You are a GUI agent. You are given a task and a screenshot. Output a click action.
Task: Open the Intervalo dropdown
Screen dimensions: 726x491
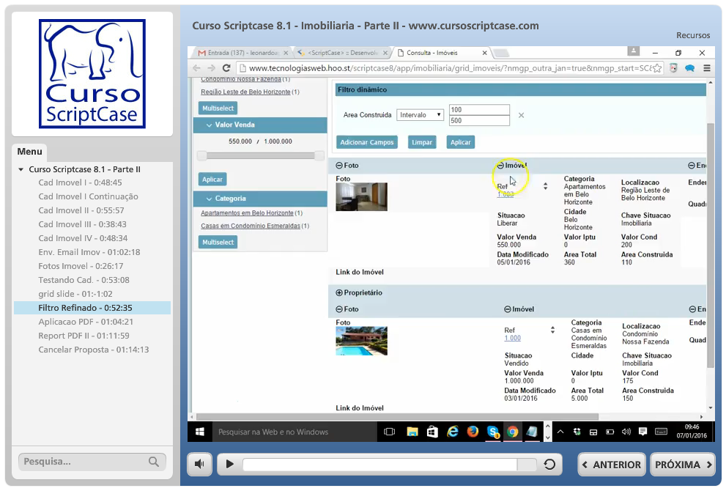click(420, 115)
